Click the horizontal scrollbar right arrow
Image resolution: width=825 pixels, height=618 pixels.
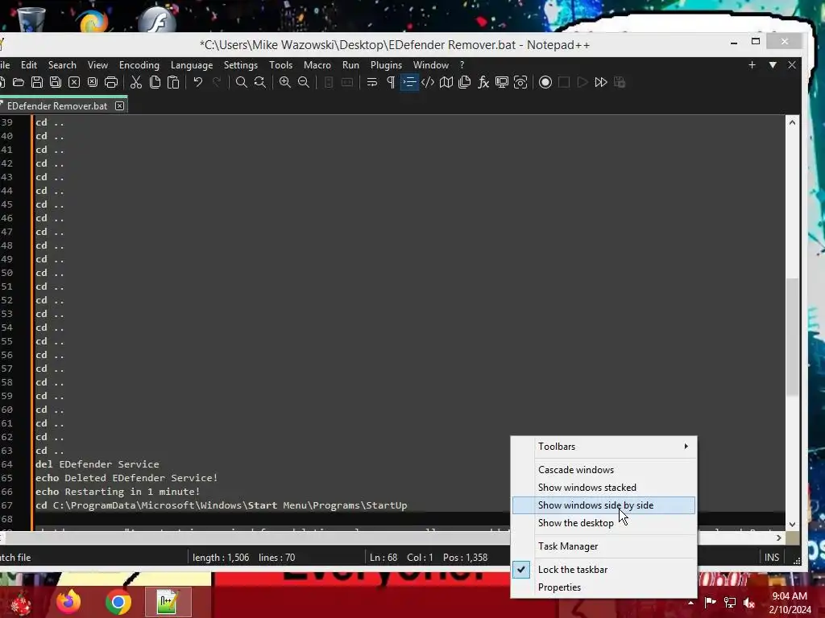coord(779,538)
